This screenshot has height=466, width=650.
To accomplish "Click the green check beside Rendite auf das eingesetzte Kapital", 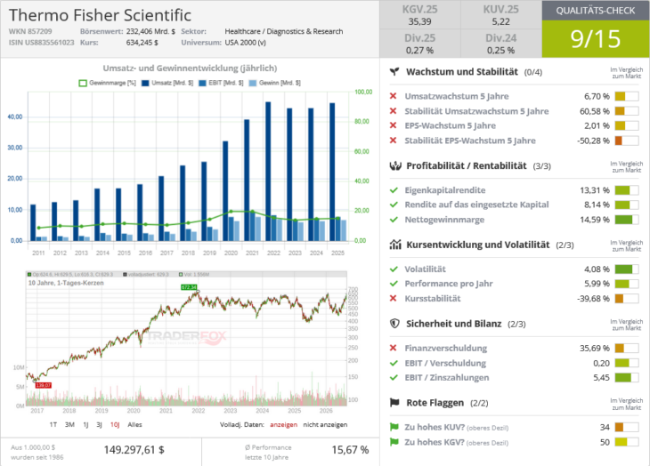I will [394, 205].
